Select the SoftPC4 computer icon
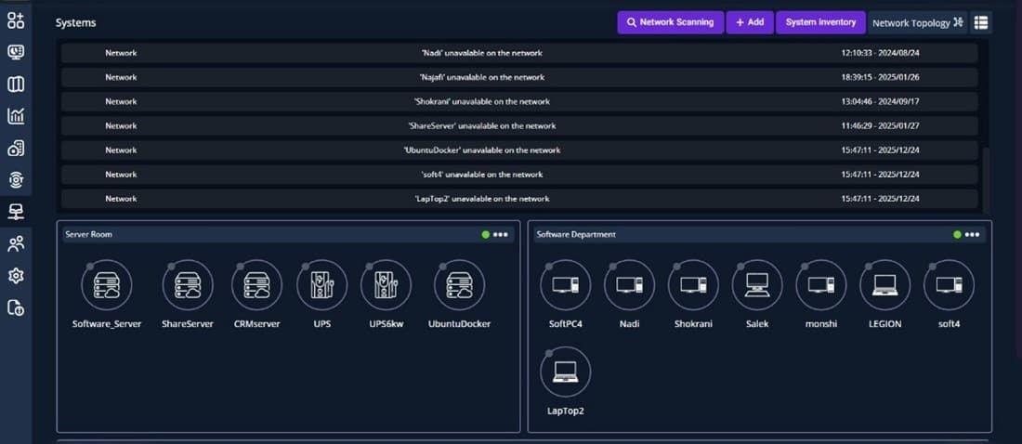1022x444 pixels. pos(566,285)
